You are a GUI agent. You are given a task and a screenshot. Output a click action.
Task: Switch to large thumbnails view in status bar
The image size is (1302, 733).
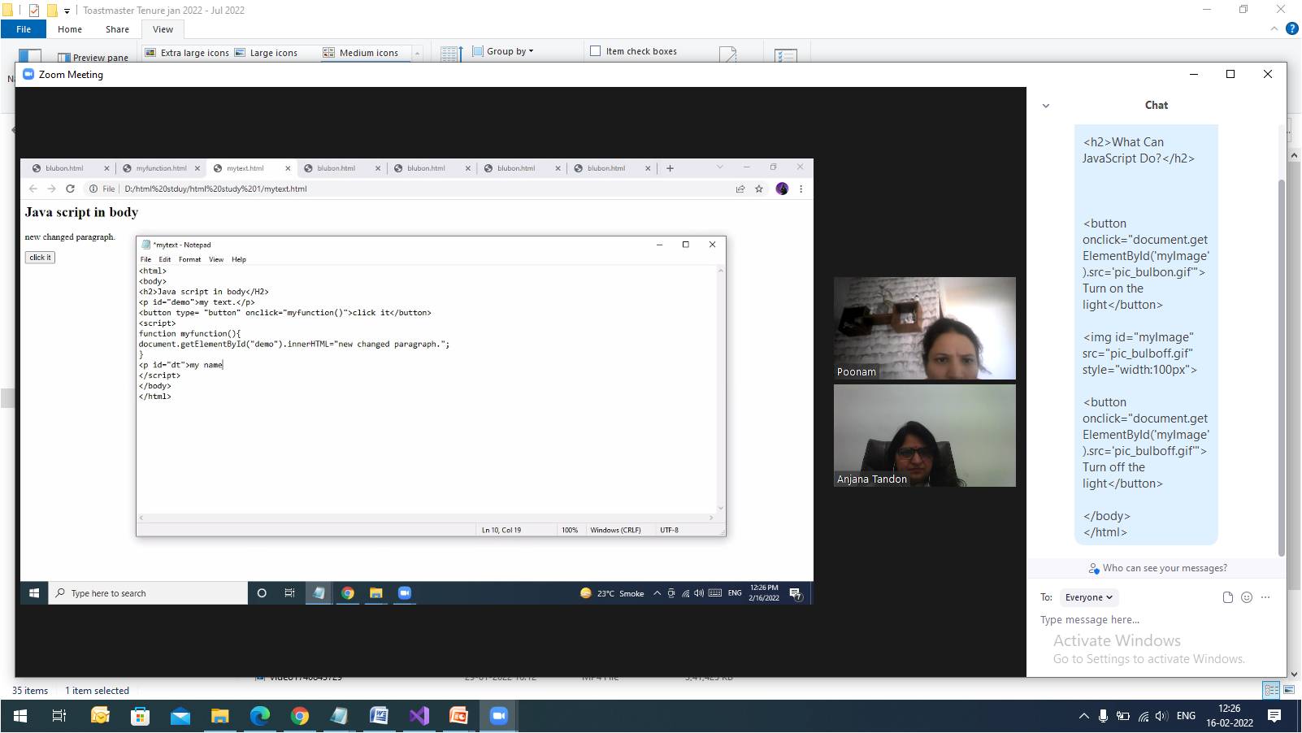1289,690
